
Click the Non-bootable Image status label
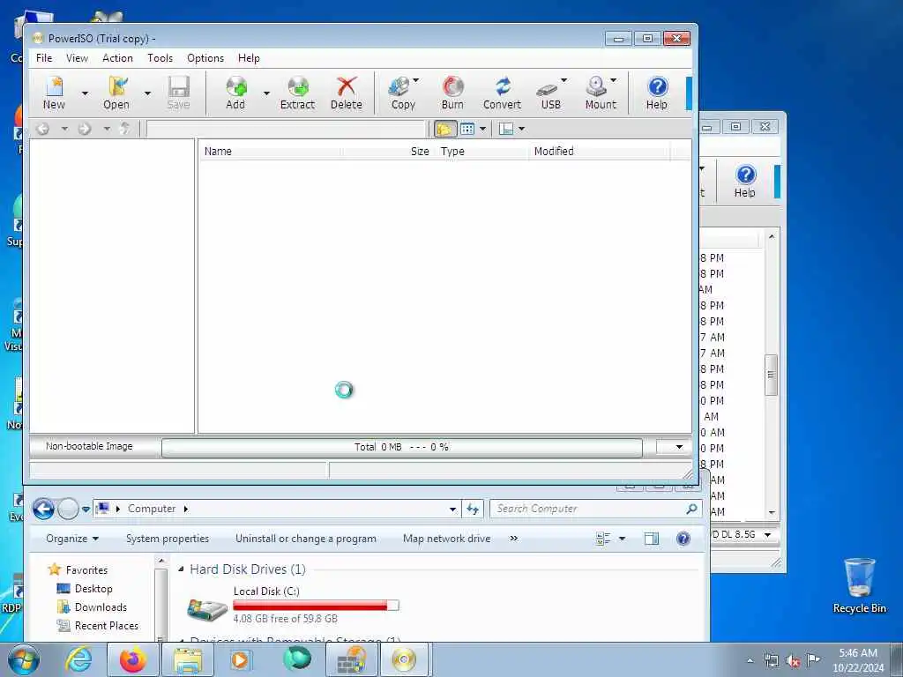(x=89, y=446)
